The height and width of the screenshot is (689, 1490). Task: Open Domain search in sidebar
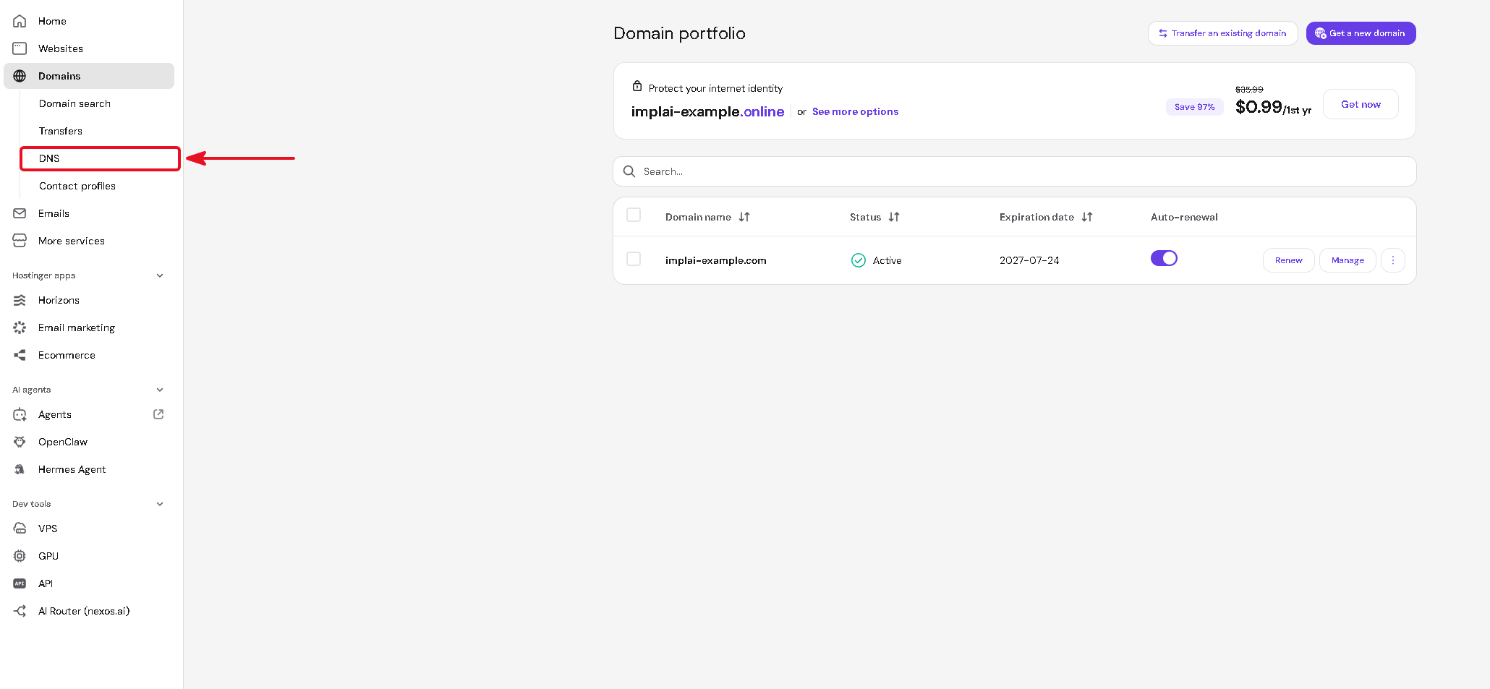pyautogui.click(x=74, y=103)
